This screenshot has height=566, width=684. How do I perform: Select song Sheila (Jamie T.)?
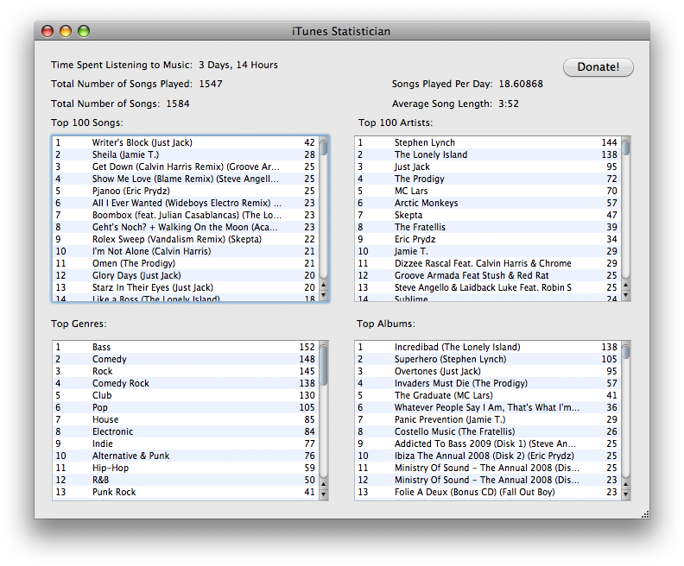[x=186, y=154]
